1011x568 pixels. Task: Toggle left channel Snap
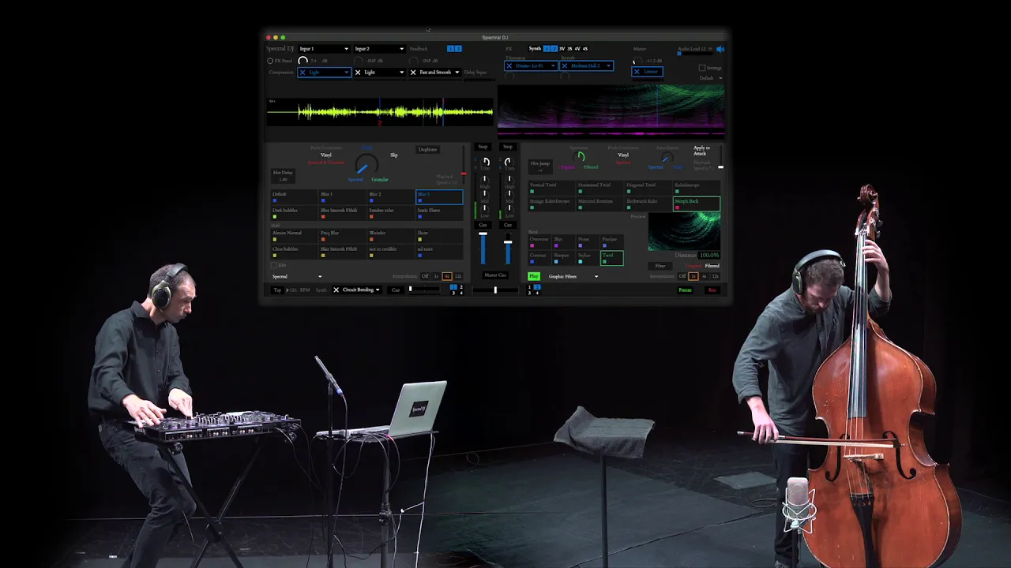(483, 147)
